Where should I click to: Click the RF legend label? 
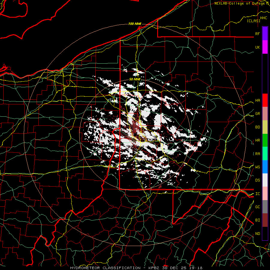pos(257,34)
